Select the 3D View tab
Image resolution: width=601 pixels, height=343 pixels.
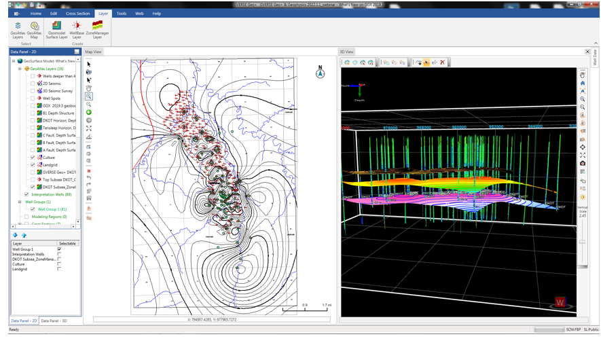coord(346,52)
